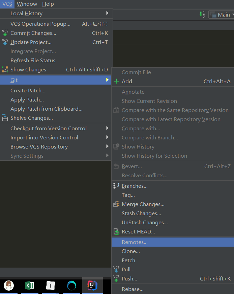Open the Help menu

[48, 4]
